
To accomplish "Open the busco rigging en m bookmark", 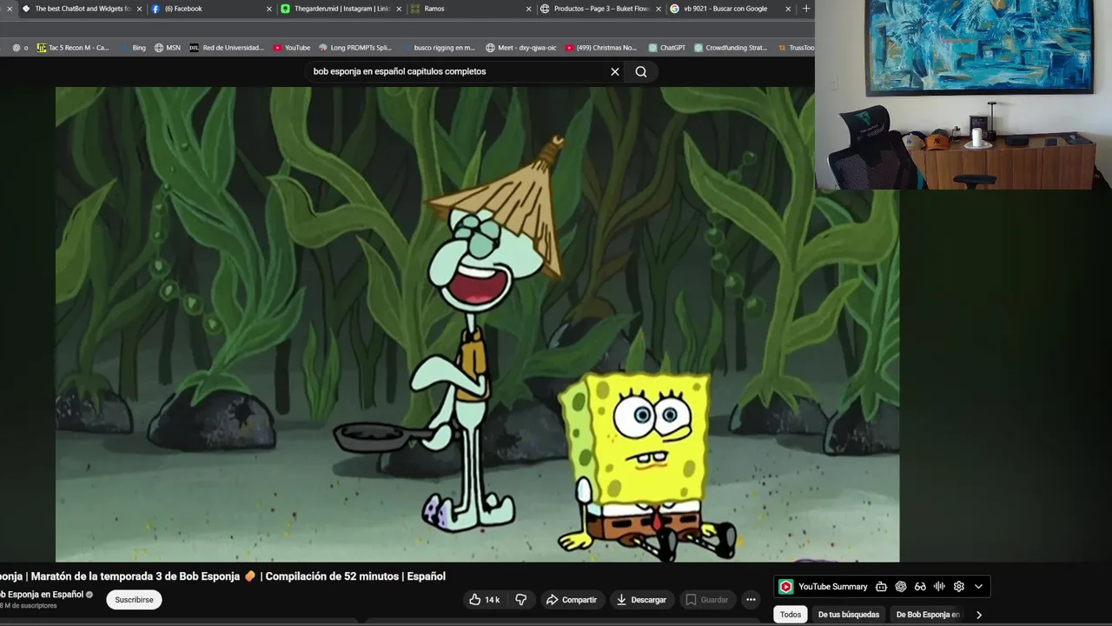I will [x=438, y=48].
